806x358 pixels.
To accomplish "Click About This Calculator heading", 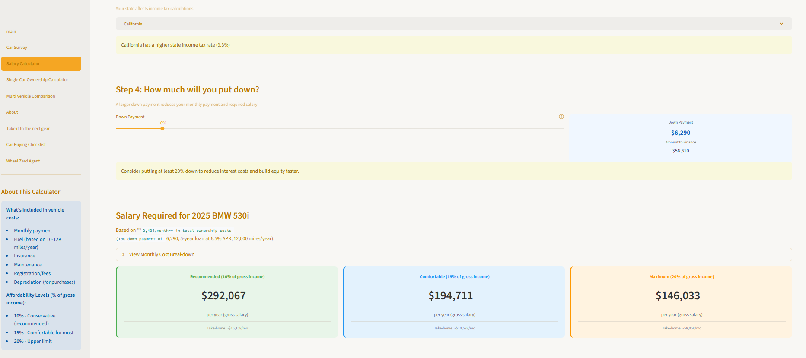I will 31,192.
